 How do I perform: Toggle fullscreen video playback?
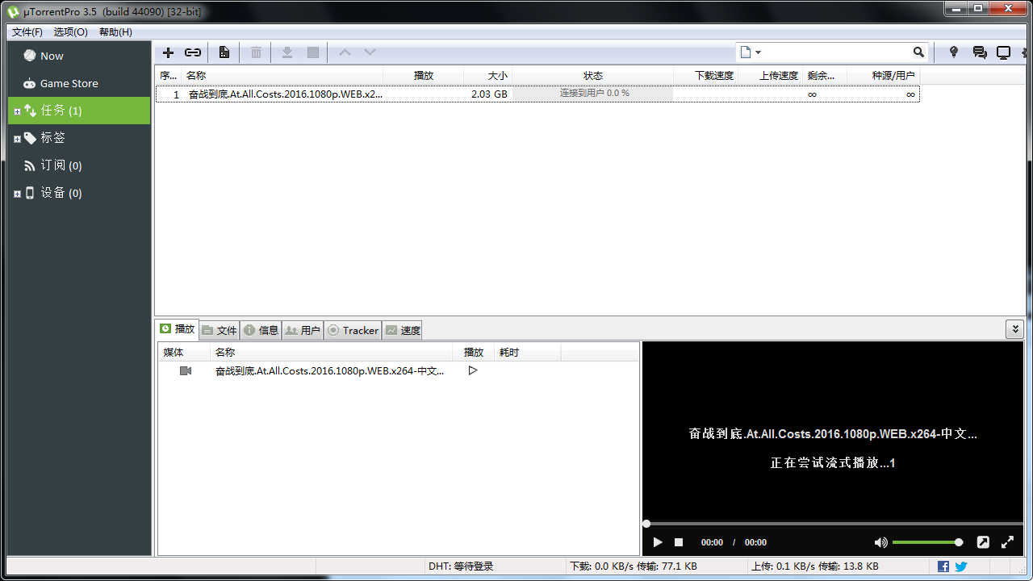click(x=1007, y=542)
